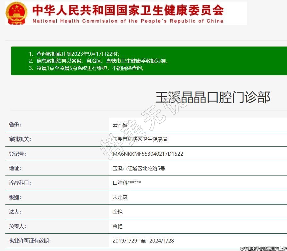This screenshot has width=287, height=251.
Task: Select the name 金艳 in the 法人 row
Action: (x=117, y=212)
